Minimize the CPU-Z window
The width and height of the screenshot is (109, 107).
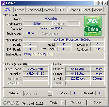pyautogui.click(x=96, y=3)
